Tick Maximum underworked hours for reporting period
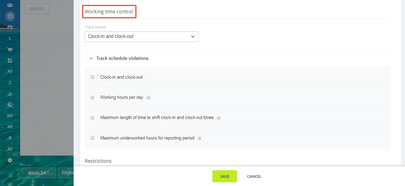 click(92, 138)
